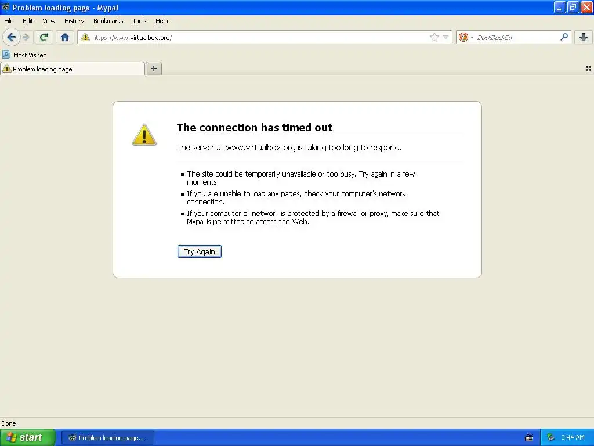
Task: Open the Edit menu
Action: click(x=28, y=21)
